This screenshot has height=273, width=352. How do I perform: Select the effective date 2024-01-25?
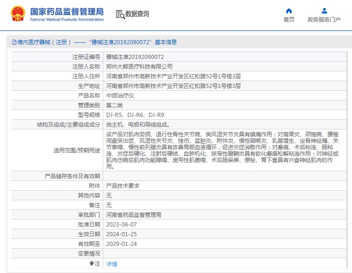click(x=122, y=234)
